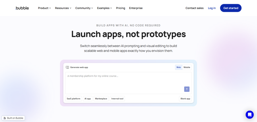The image size is (257, 122).
Task: Switch to the Web app mode
Action: (178, 67)
